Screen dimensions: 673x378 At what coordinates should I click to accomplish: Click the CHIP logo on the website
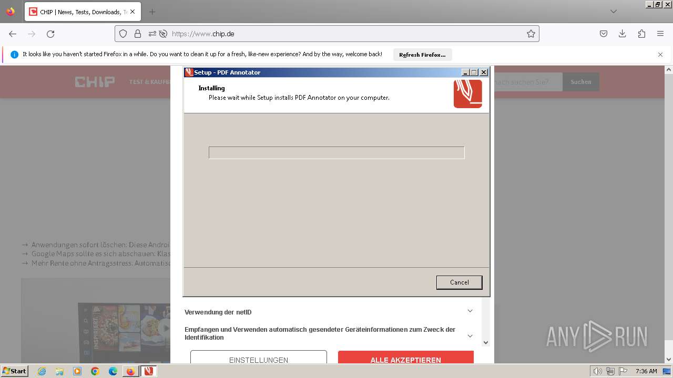point(95,82)
